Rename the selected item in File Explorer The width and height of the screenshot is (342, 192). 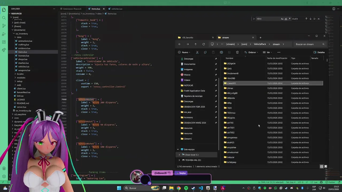(221, 52)
